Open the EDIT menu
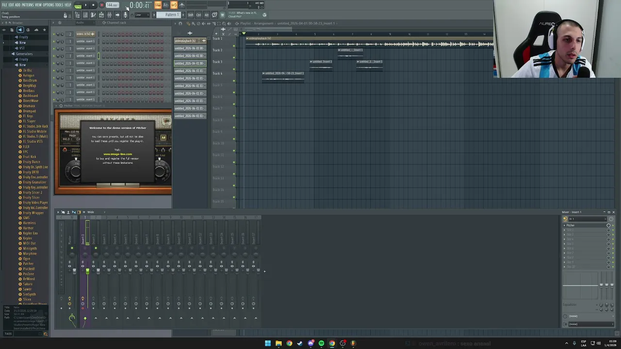This screenshot has width=621, height=349. (11, 5)
